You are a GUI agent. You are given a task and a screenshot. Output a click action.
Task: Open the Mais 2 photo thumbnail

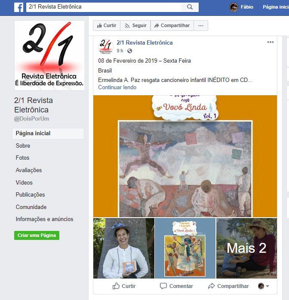click(x=246, y=248)
